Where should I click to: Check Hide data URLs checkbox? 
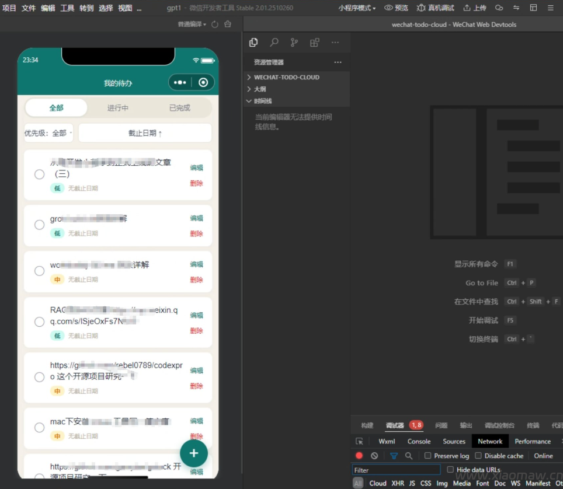point(450,469)
